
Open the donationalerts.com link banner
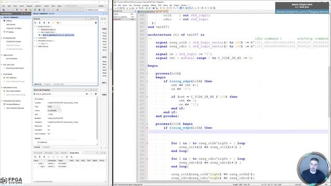tap(302, 12)
